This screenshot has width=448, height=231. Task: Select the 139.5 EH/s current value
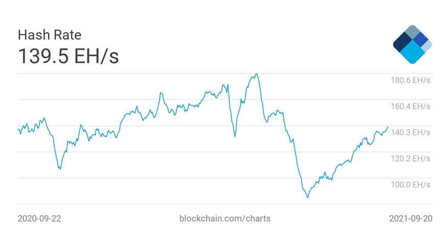click(69, 56)
